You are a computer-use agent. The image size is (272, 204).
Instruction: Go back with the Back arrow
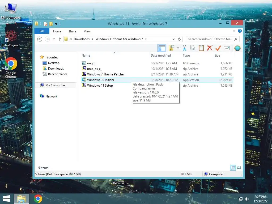click(x=40, y=39)
